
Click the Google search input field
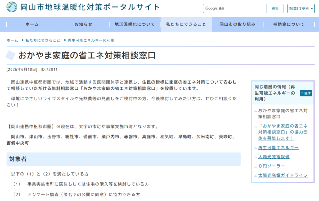[x=235, y=8]
